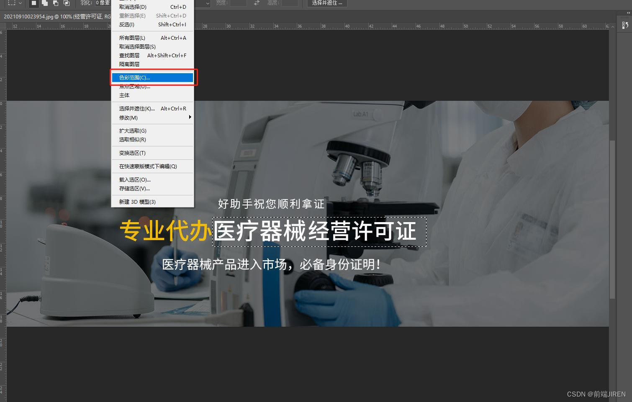This screenshot has width=632, height=402.
Task: Choose 变换选区(T) menu entry
Action: tap(152, 153)
